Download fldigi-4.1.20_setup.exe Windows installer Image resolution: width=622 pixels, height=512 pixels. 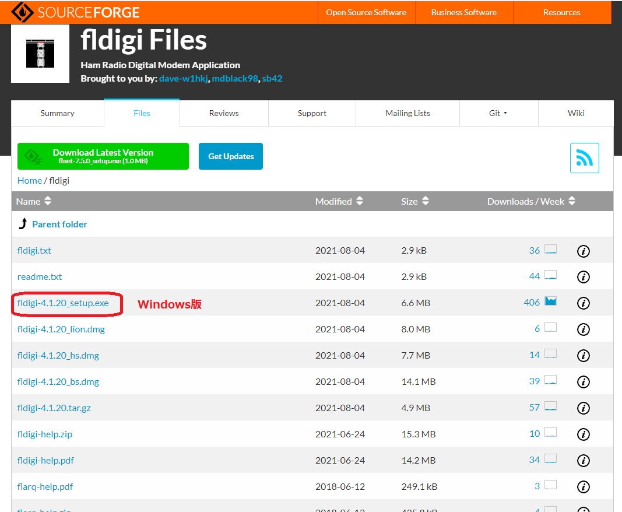pyautogui.click(x=63, y=303)
